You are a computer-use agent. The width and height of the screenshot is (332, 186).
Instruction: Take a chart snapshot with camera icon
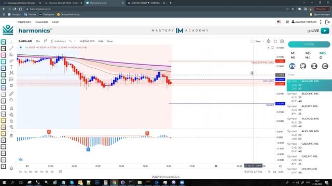282,41
